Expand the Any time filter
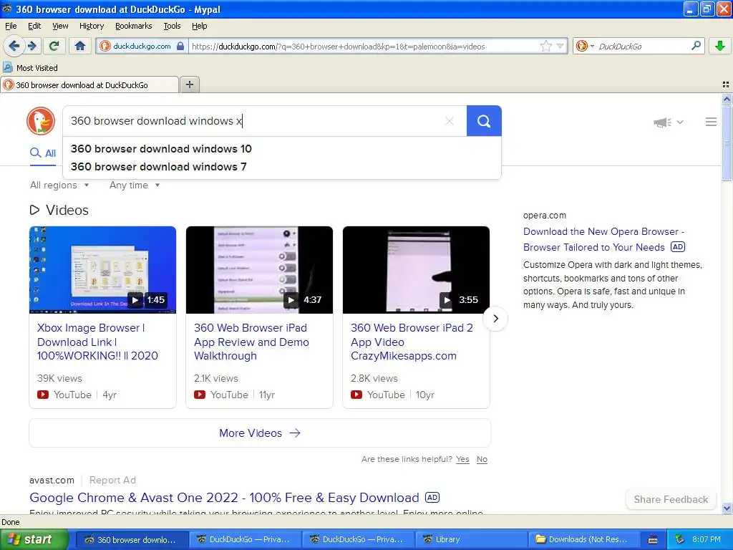733x550 pixels. (x=135, y=185)
